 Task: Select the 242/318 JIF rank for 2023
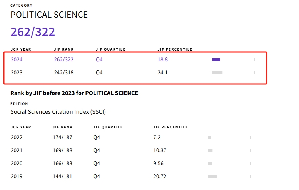pyautogui.click(x=63, y=72)
